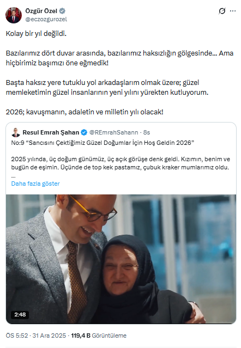Click the Kolay bir yıl değildi text

pyautogui.click(x=36, y=34)
